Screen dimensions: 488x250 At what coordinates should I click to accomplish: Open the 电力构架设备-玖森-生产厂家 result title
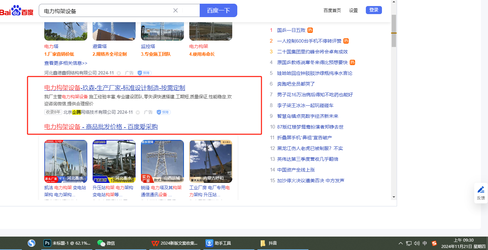(x=115, y=88)
